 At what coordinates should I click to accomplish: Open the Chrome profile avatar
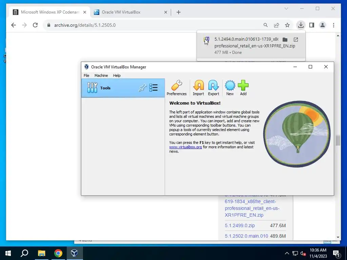point(323,25)
